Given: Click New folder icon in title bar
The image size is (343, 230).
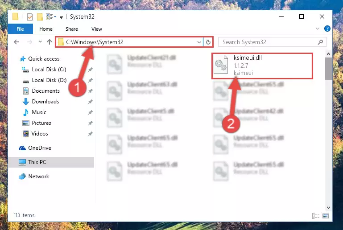Looking at the screenshot, I should pos(40,17).
